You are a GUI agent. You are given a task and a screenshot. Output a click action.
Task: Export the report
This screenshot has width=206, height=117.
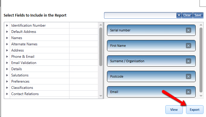click(x=194, y=110)
